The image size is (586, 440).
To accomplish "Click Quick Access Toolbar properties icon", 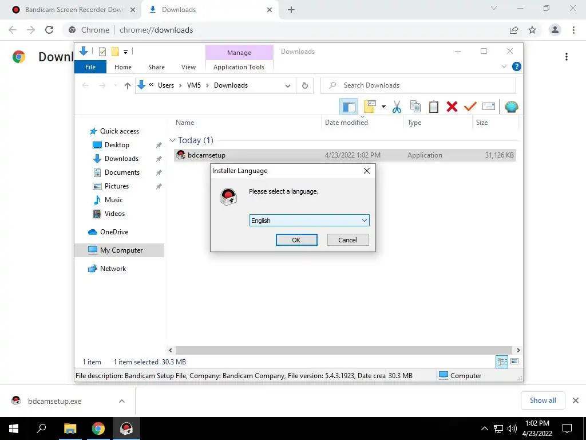I will (102, 52).
